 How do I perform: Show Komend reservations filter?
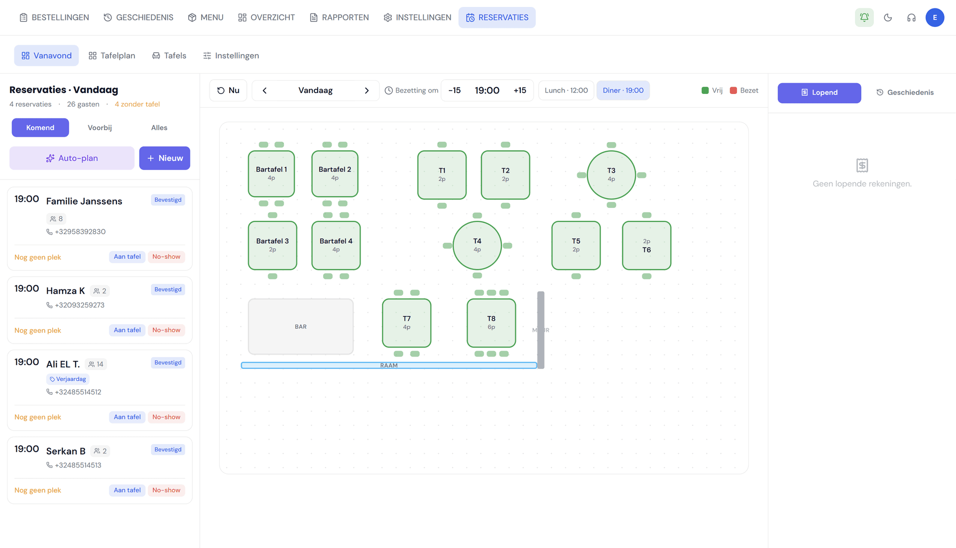(x=40, y=128)
